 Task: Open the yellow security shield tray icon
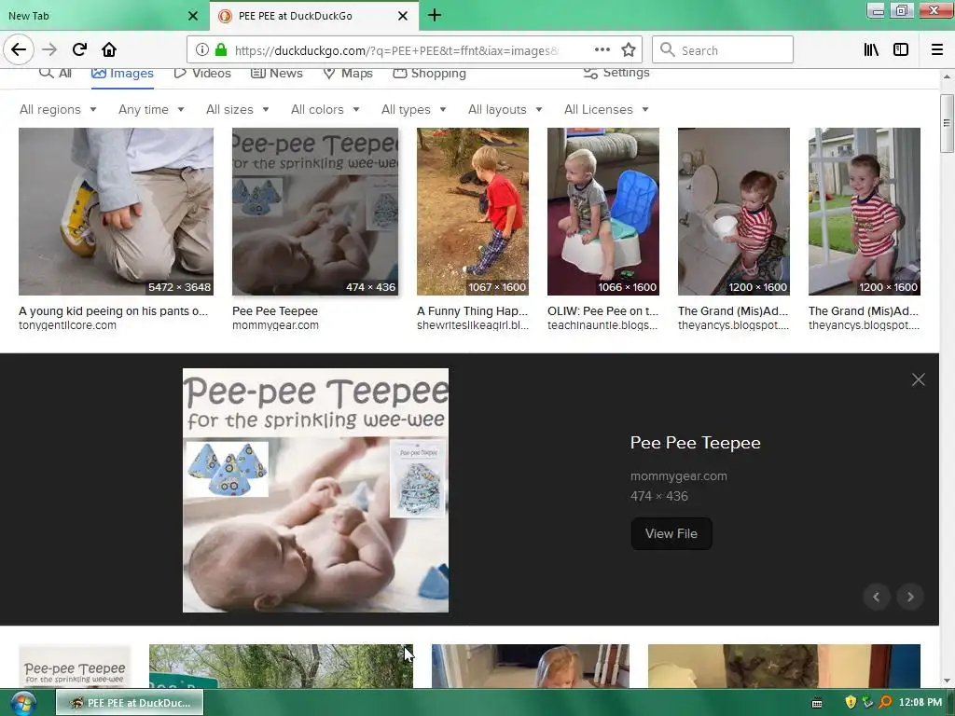(x=851, y=703)
